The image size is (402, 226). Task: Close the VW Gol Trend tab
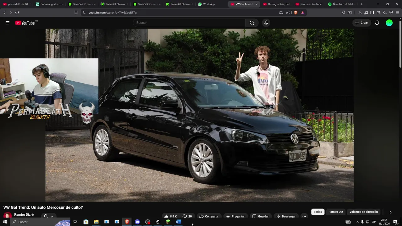256,4
